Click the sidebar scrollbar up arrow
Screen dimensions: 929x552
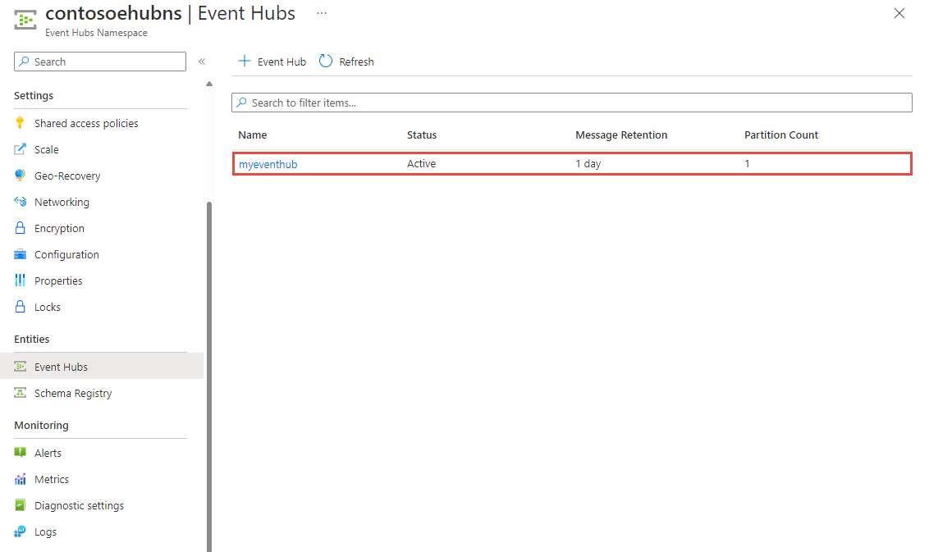click(x=209, y=83)
